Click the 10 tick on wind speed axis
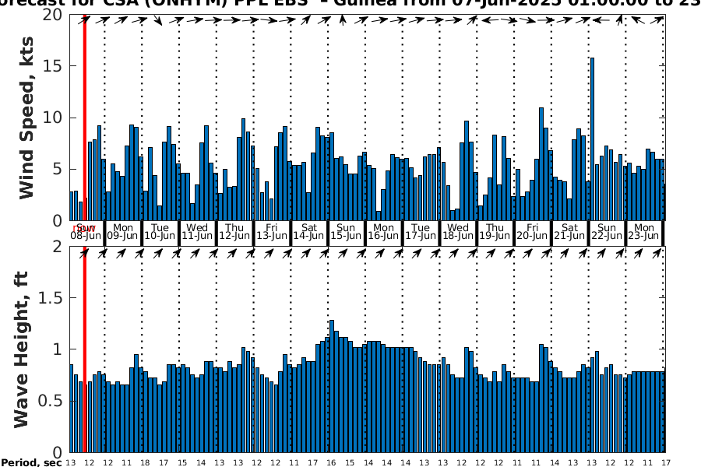This screenshot has height=467, width=701. 52,118
